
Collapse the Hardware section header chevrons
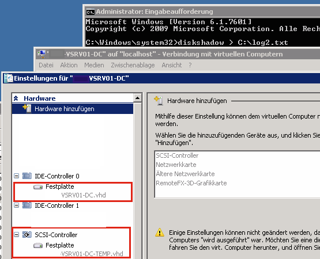tap(16, 98)
